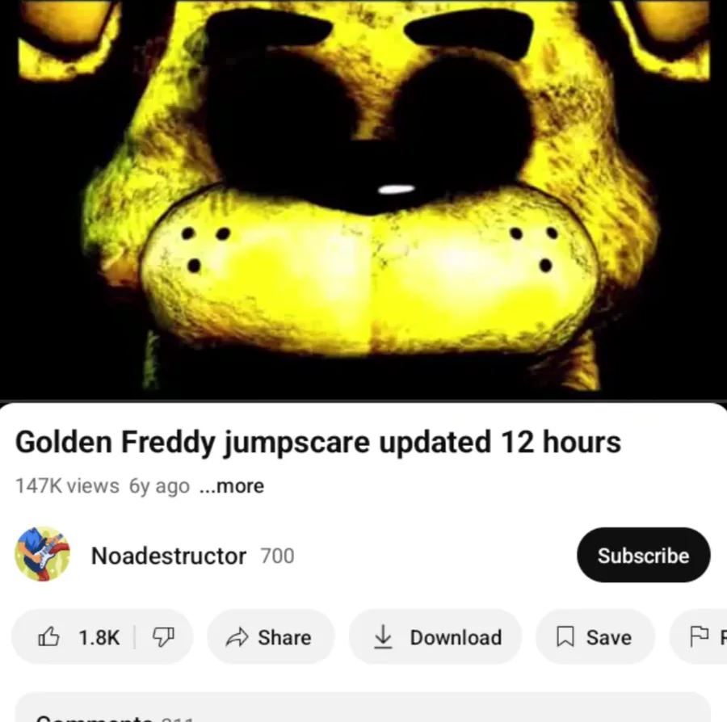Image resolution: width=727 pixels, height=722 pixels.
Task: Tap the thumbs-up like icon
Action: 48,636
